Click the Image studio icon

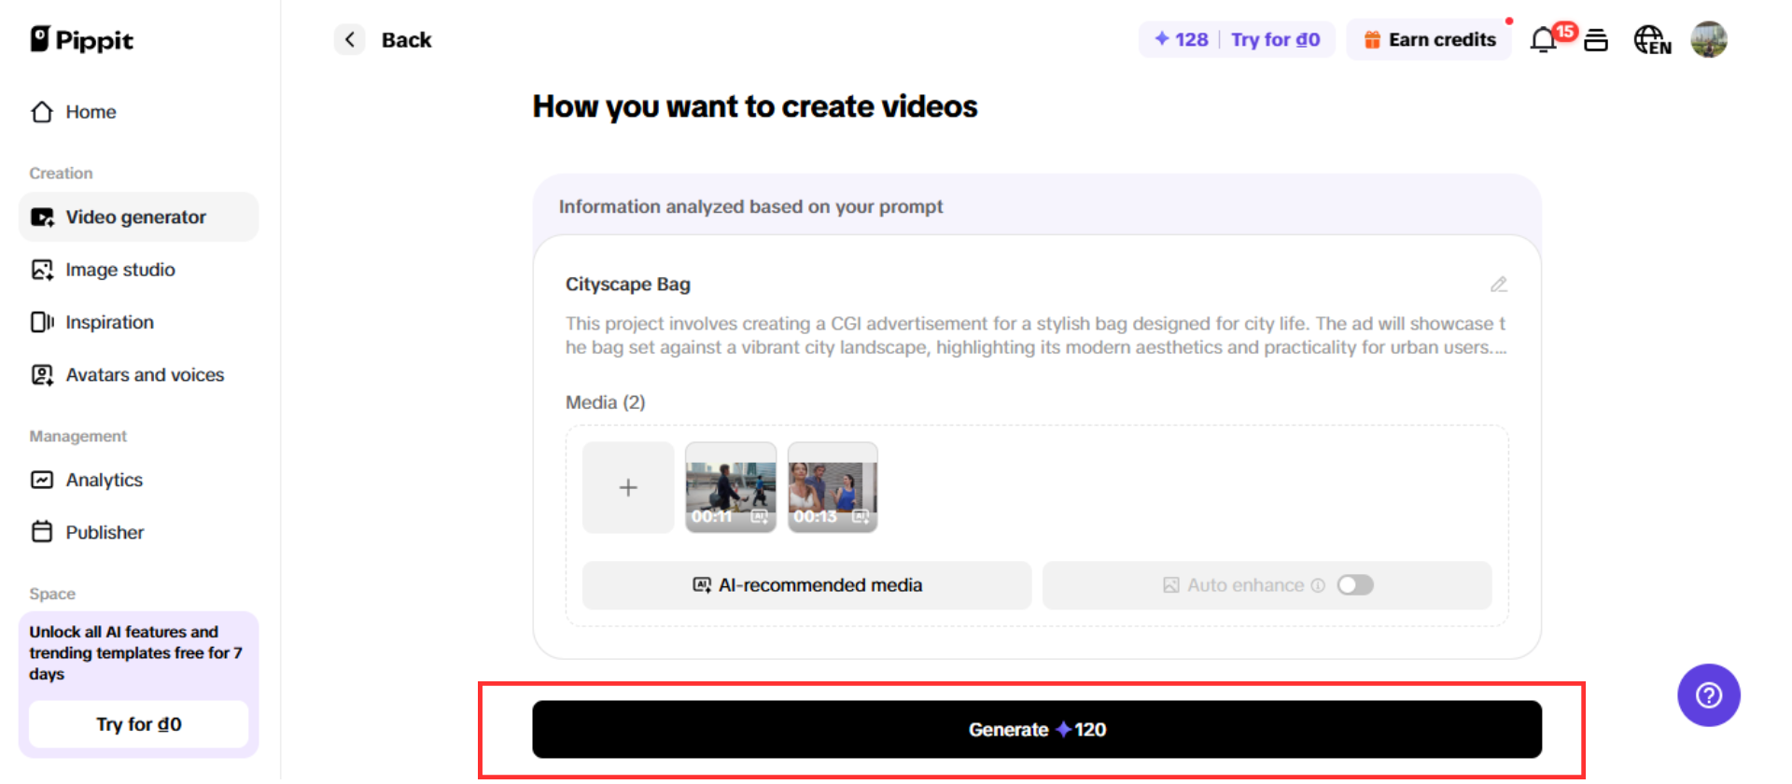[x=42, y=270]
